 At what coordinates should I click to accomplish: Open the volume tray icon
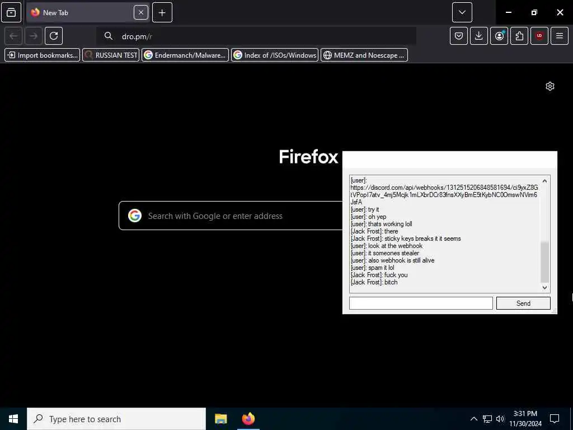coord(500,419)
